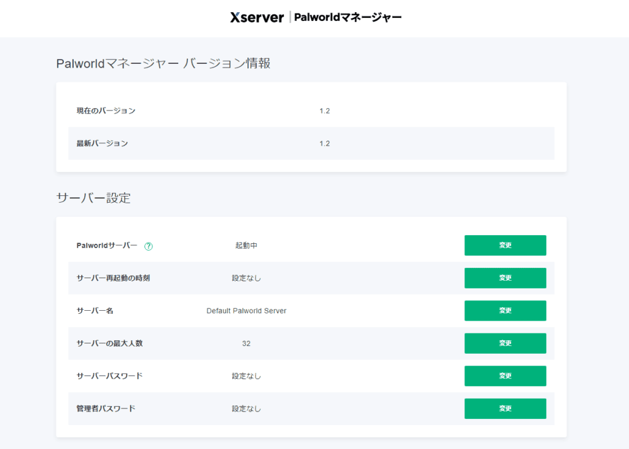Click 変更 for サーバーの最大人数
629x449 pixels.
tap(505, 343)
